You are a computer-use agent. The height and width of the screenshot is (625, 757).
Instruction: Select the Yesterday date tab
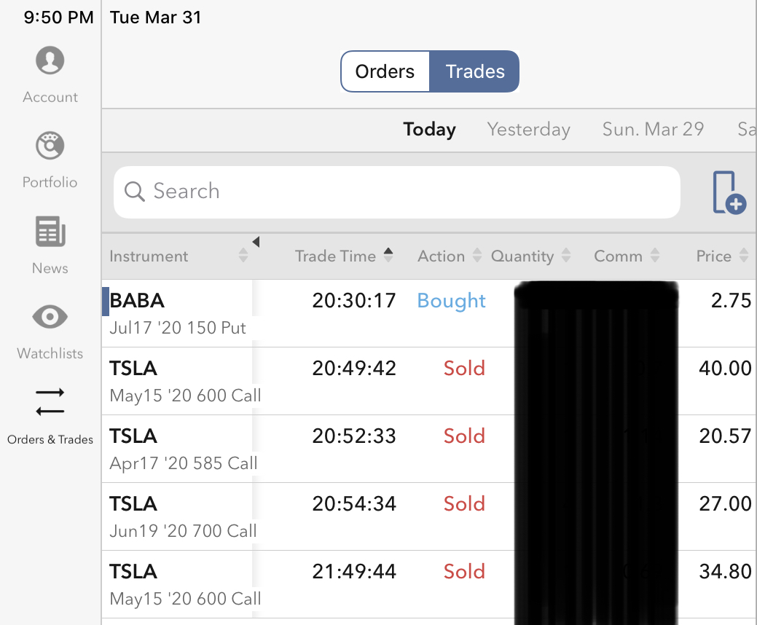pos(528,130)
